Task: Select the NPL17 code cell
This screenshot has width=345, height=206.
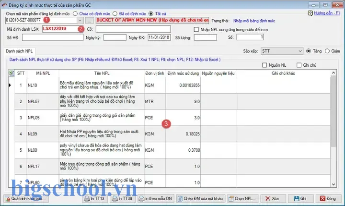Action: coord(43,166)
